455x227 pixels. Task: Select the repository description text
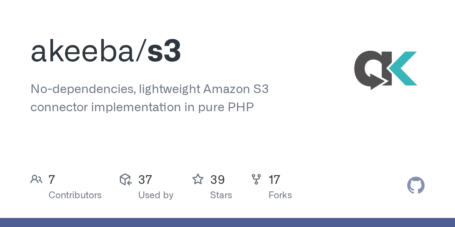click(x=149, y=98)
